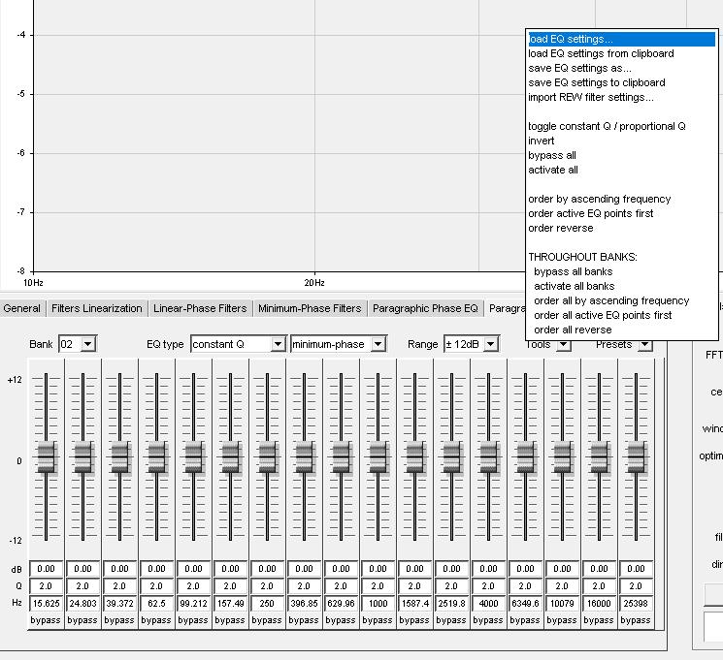Choose 'load EQ settings from clipboard'

click(x=601, y=53)
